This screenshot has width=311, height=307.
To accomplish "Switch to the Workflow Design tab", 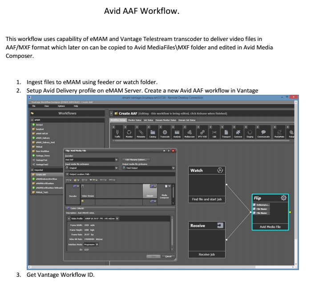I will click(118, 120).
